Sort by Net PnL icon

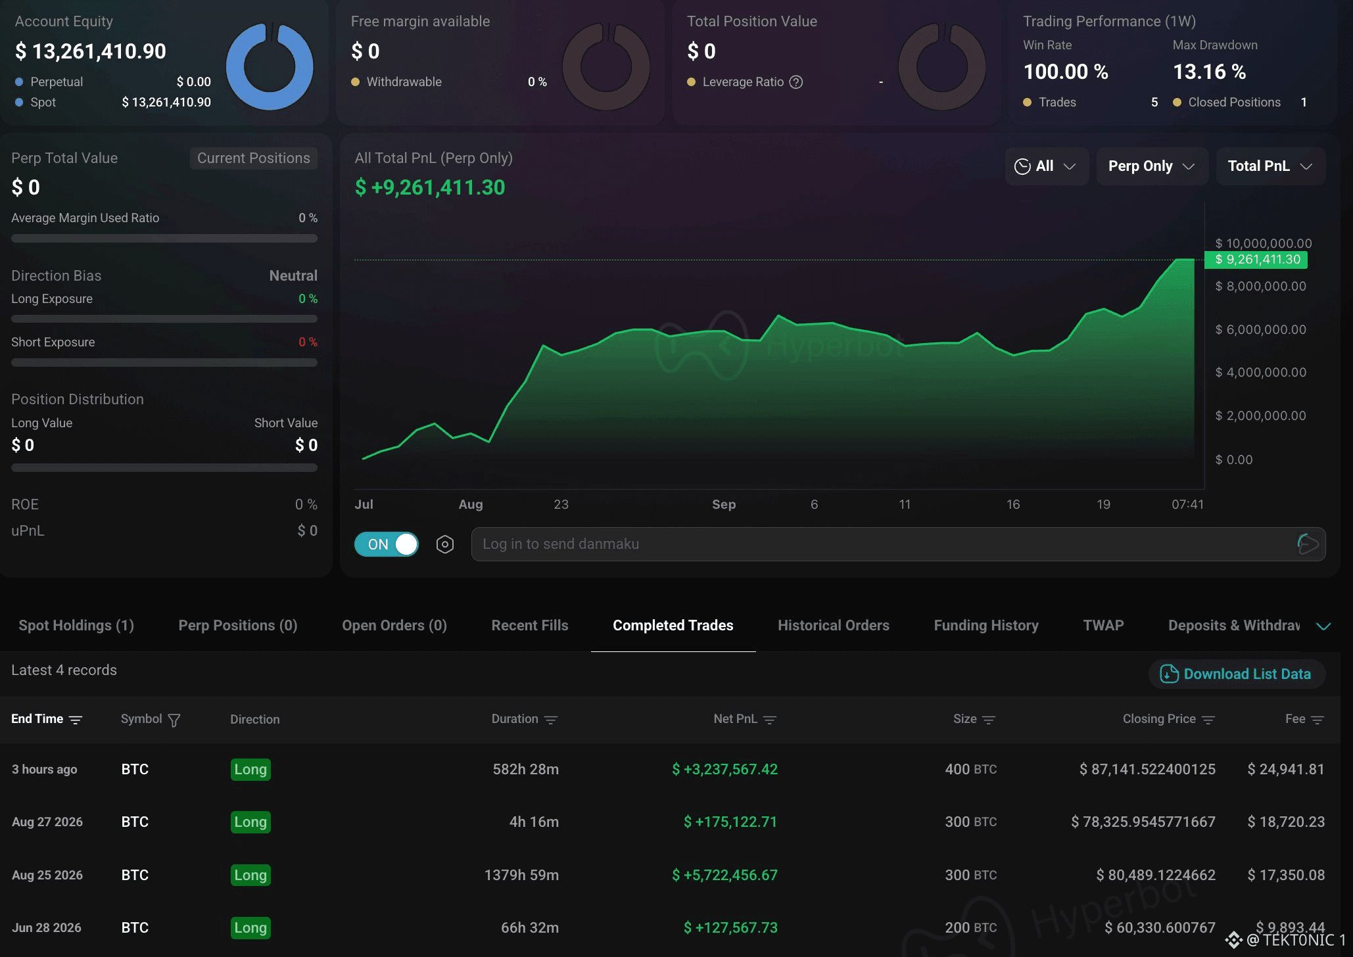point(770,720)
